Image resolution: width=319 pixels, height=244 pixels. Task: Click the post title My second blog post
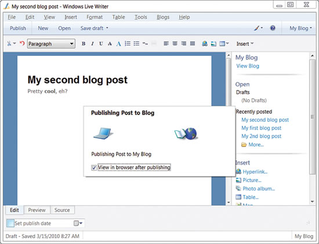[x=78, y=80]
